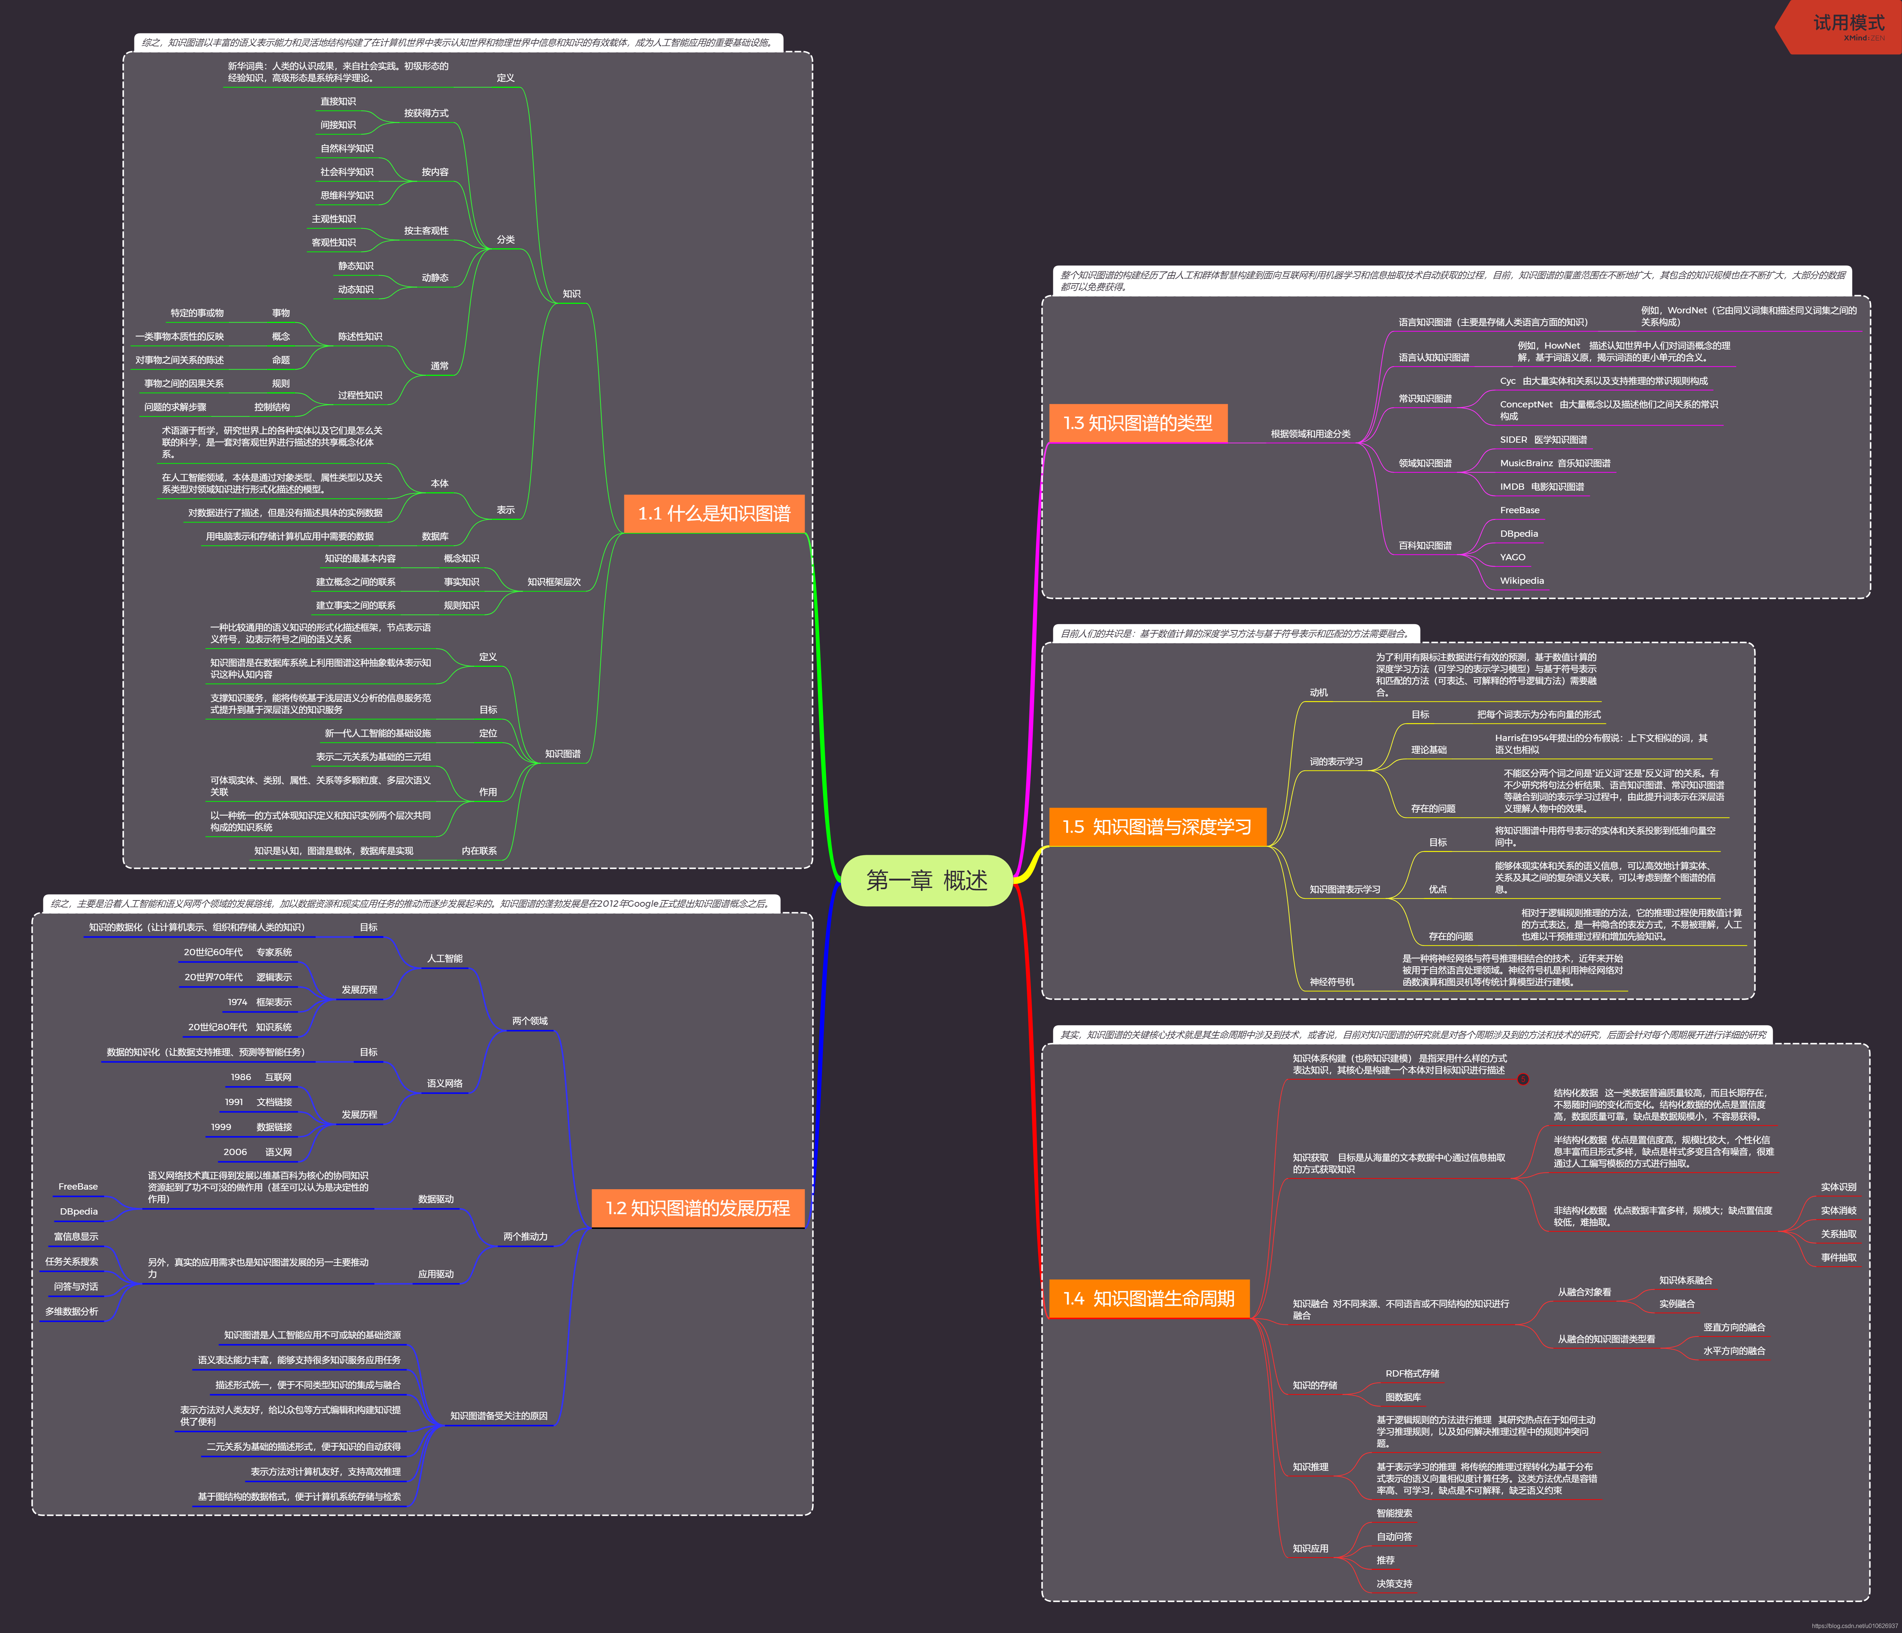
Task: Select the 知识图谱表示学习 node
Action: click(1345, 889)
